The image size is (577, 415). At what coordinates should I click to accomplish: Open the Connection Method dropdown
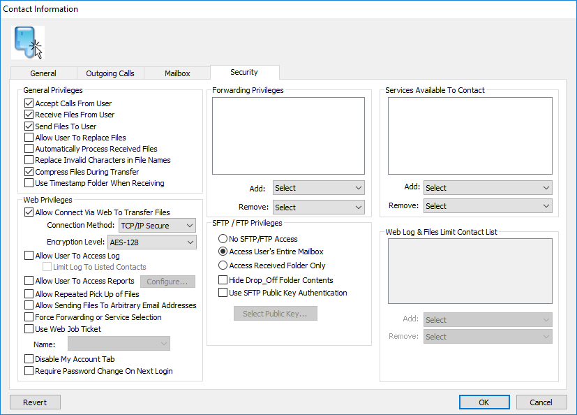[157, 225]
